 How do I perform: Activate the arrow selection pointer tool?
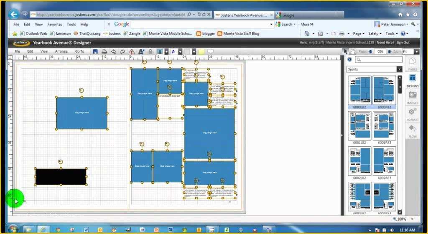tap(346, 51)
